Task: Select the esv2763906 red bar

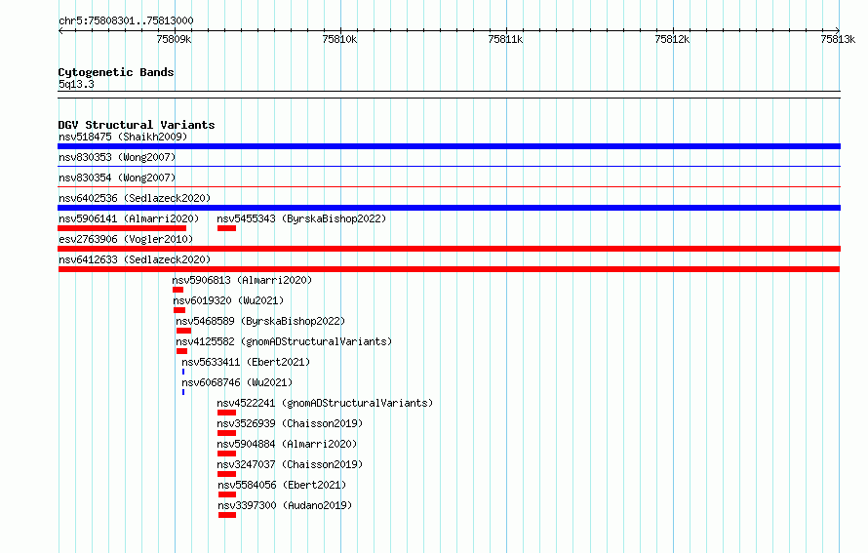Action: point(449,249)
